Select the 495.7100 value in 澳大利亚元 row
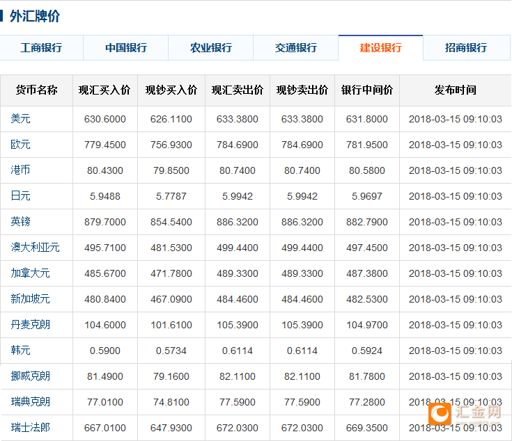 104,248
